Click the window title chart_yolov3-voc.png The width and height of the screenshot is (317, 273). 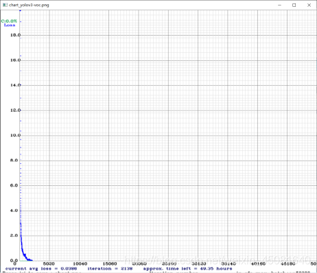[x=29, y=5]
